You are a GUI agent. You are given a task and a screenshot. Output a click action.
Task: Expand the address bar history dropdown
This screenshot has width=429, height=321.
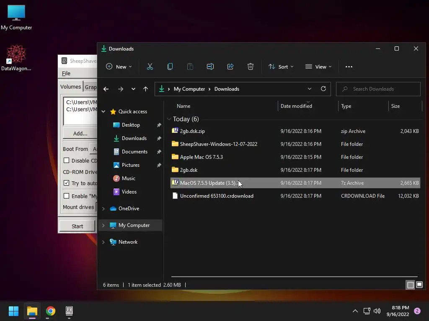310,89
